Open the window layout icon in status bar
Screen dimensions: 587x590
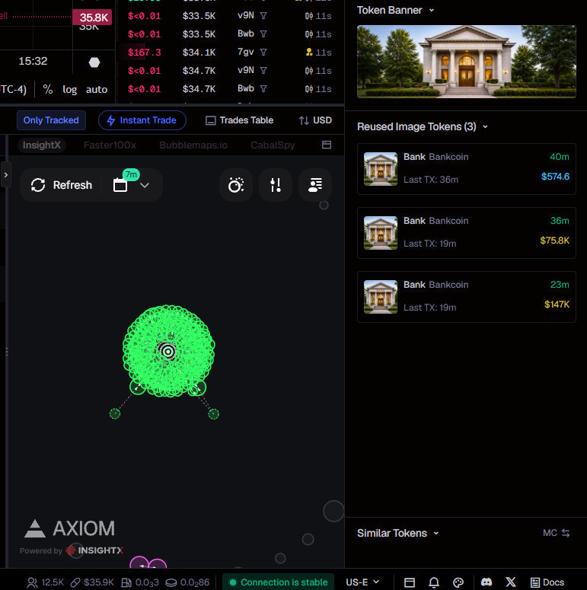click(410, 582)
